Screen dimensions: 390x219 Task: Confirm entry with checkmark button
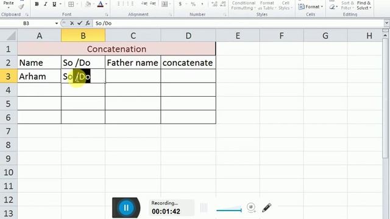[80, 23]
